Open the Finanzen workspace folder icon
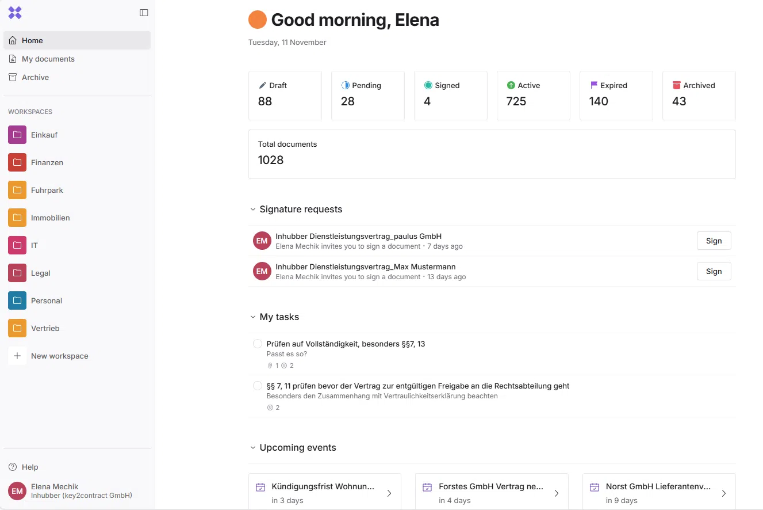Viewport: 763px width, 510px height. click(x=17, y=162)
